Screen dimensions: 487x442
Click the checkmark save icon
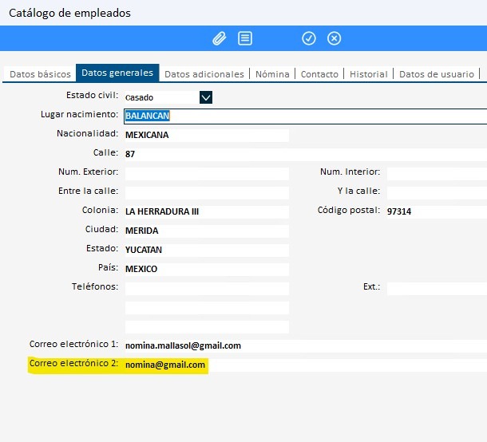pyautogui.click(x=309, y=38)
